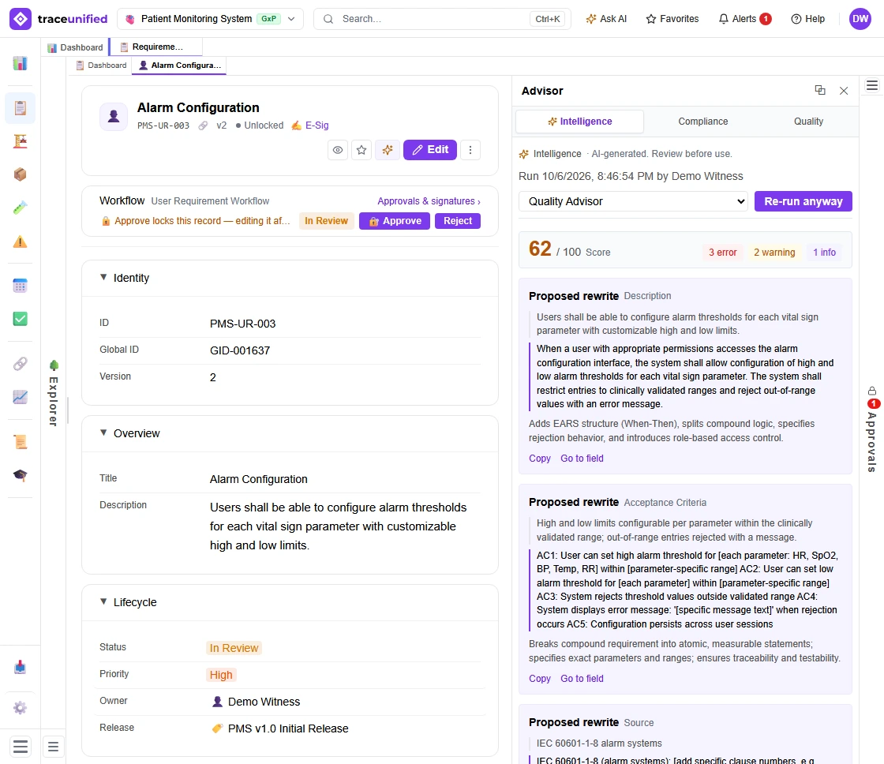The image size is (884, 764).
Task: Click Re-run anyway
Action: (803, 201)
